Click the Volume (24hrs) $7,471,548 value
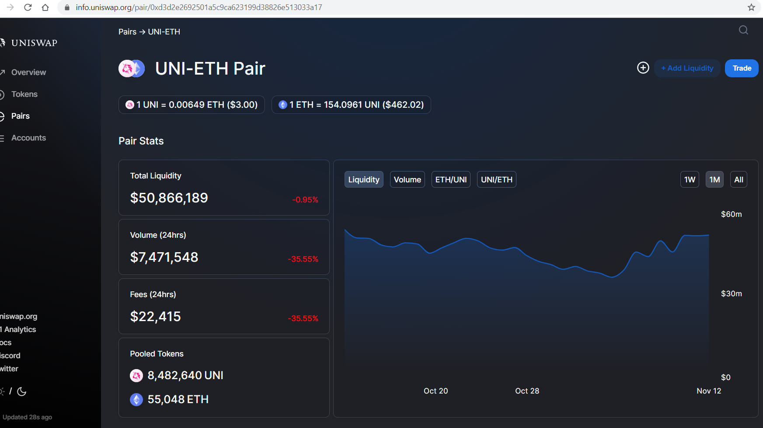 pyautogui.click(x=164, y=257)
